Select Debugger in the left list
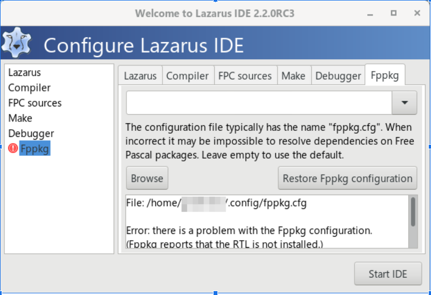This screenshot has width=431, height=295. (x=31, y=134)
